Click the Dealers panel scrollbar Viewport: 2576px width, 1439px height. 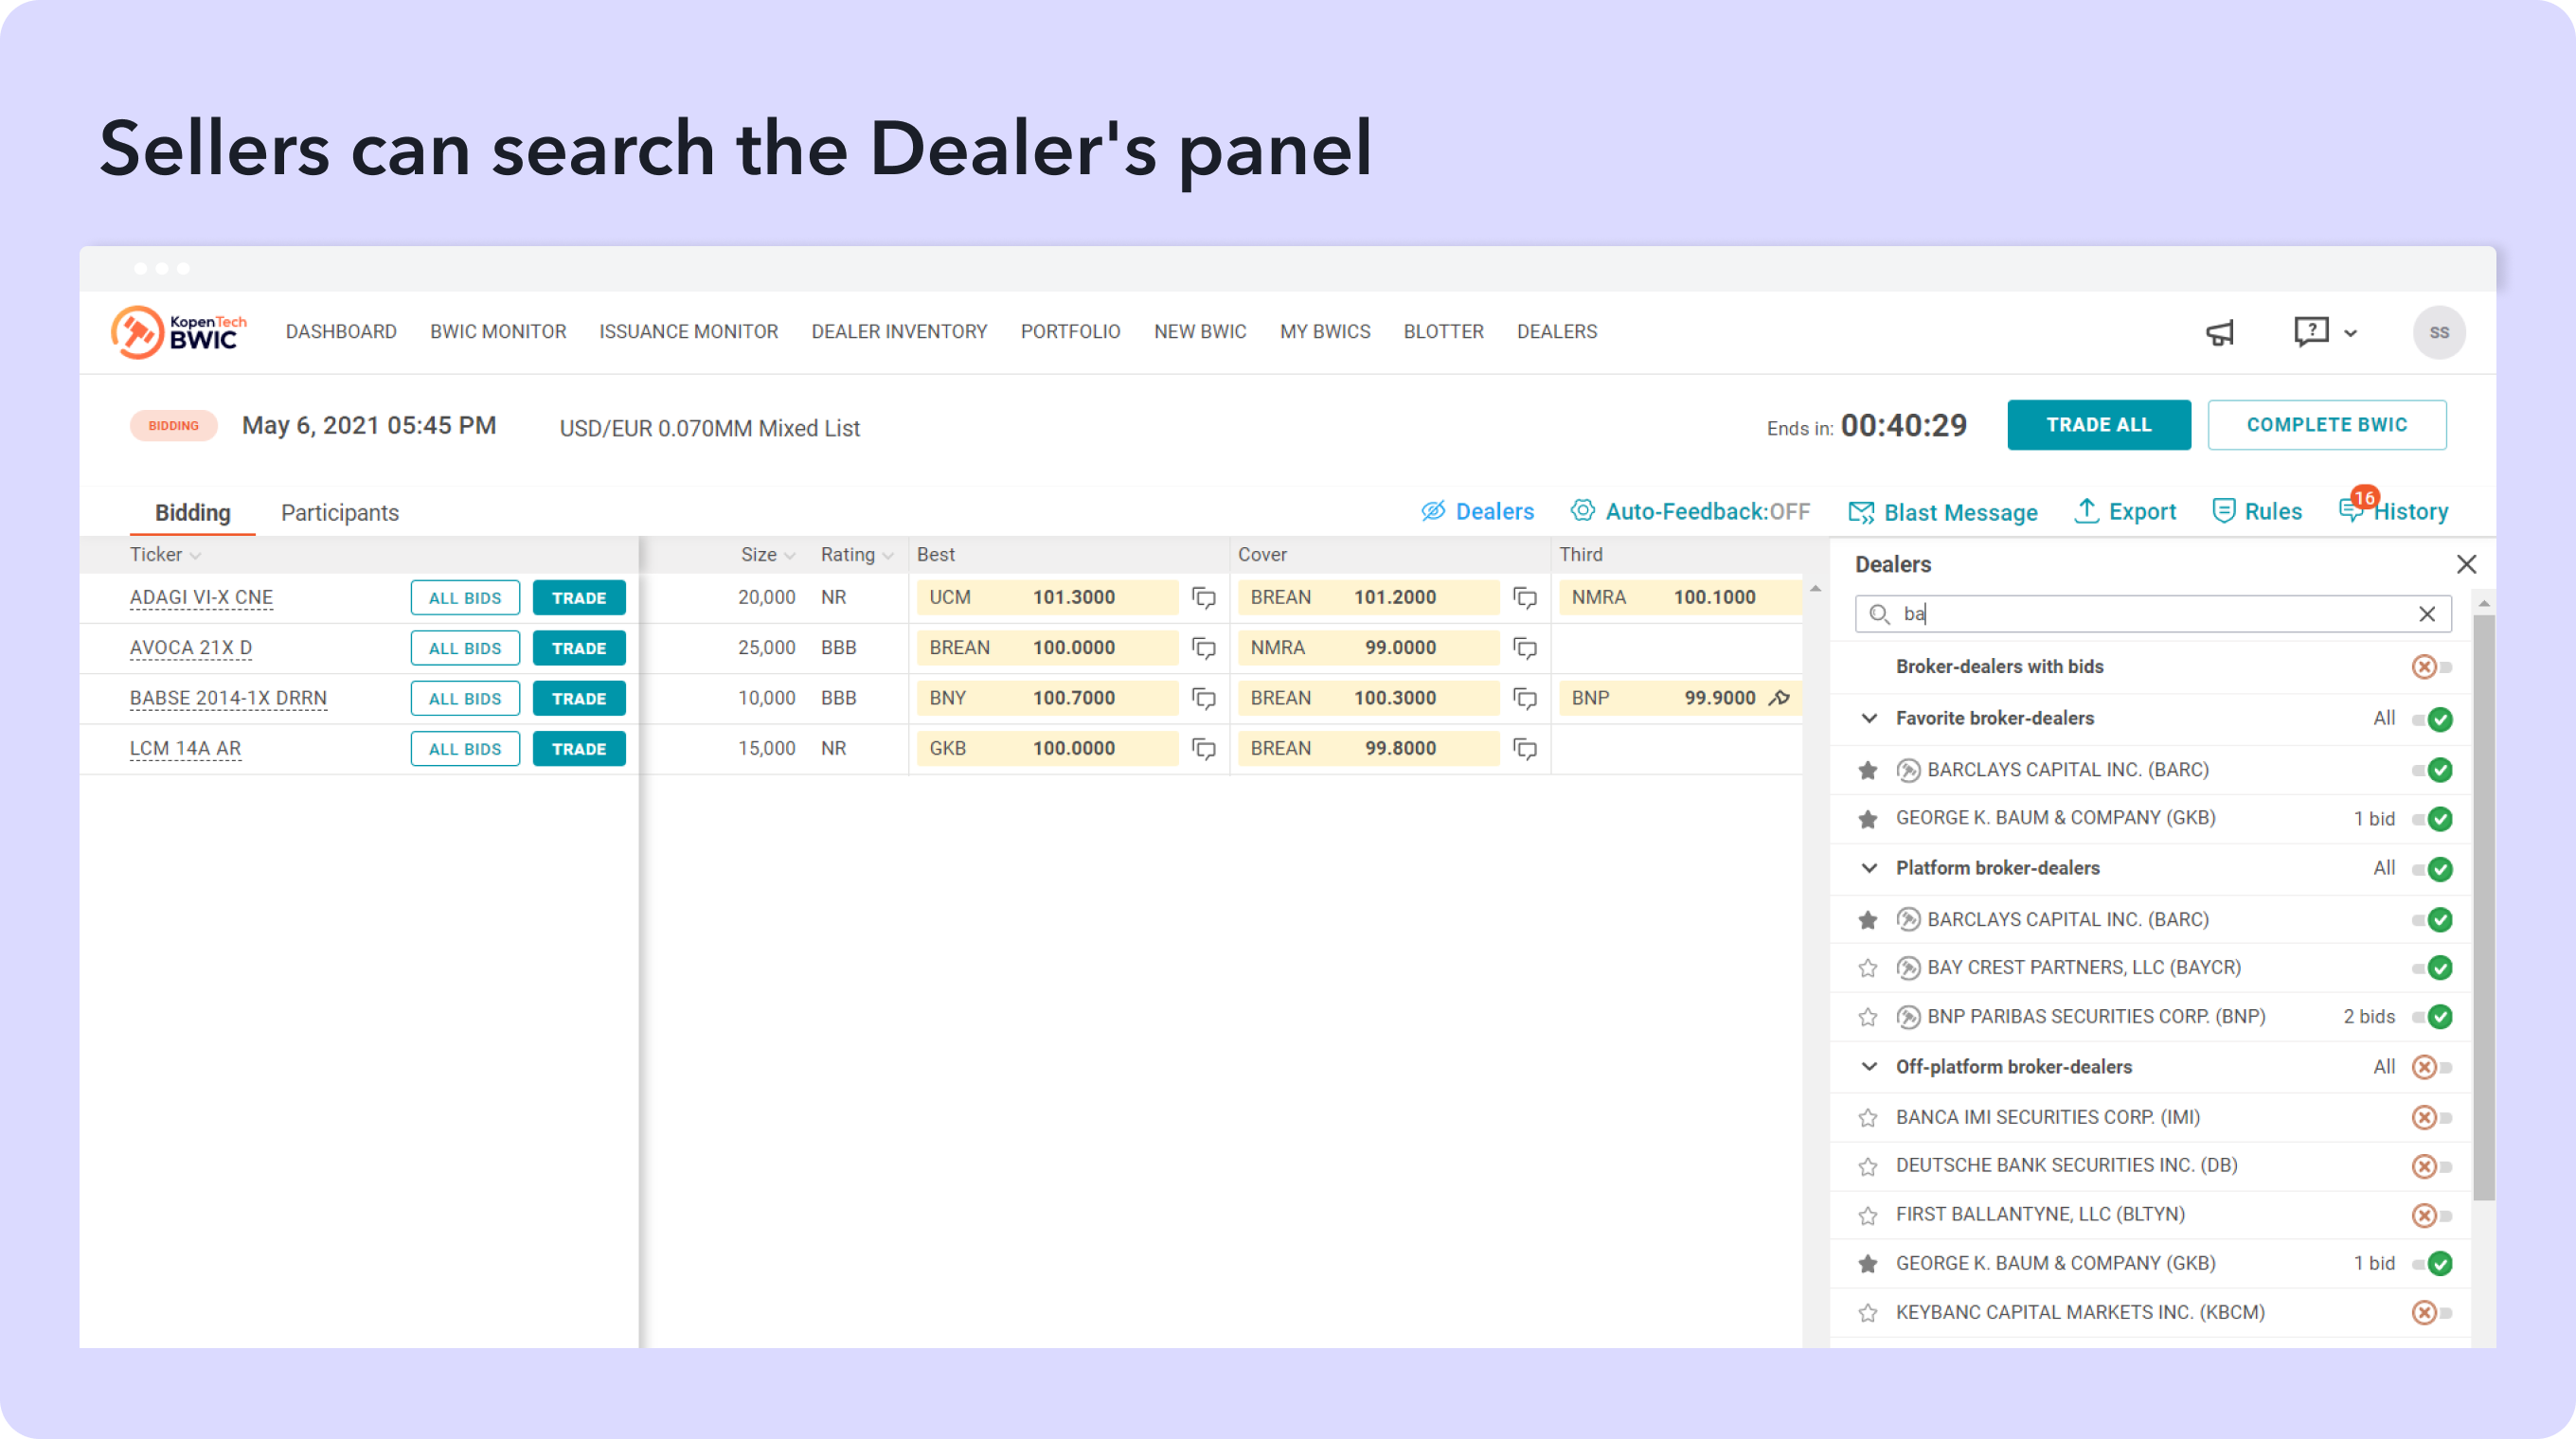coord(2483,907)
